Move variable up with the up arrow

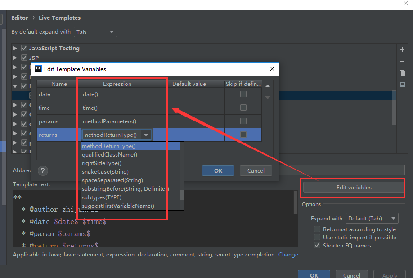tap(268, 86)
